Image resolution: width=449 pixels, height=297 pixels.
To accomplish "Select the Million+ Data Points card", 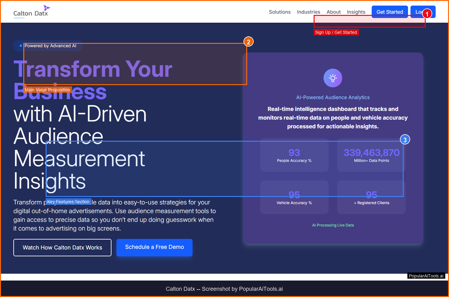I will pos(371,155).
